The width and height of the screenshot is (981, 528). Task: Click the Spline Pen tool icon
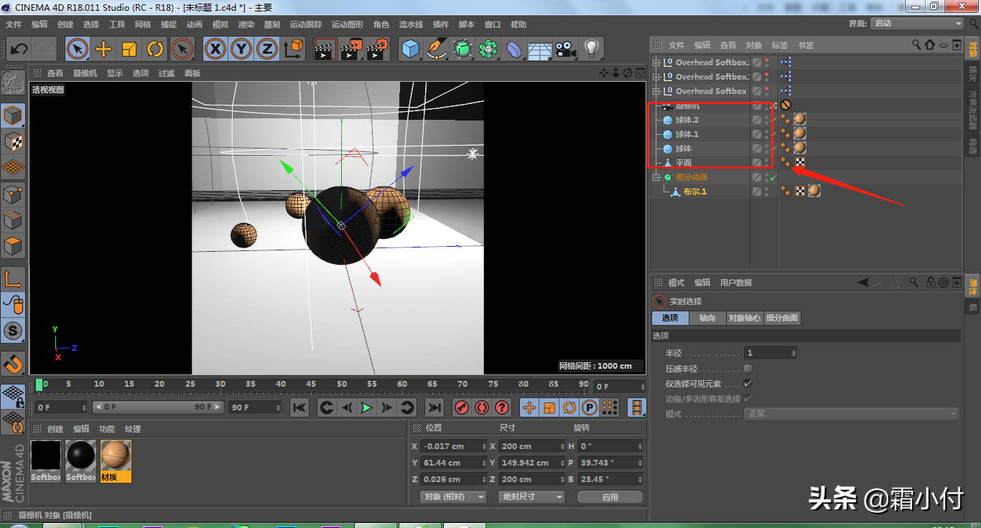(x=436, y=49)
